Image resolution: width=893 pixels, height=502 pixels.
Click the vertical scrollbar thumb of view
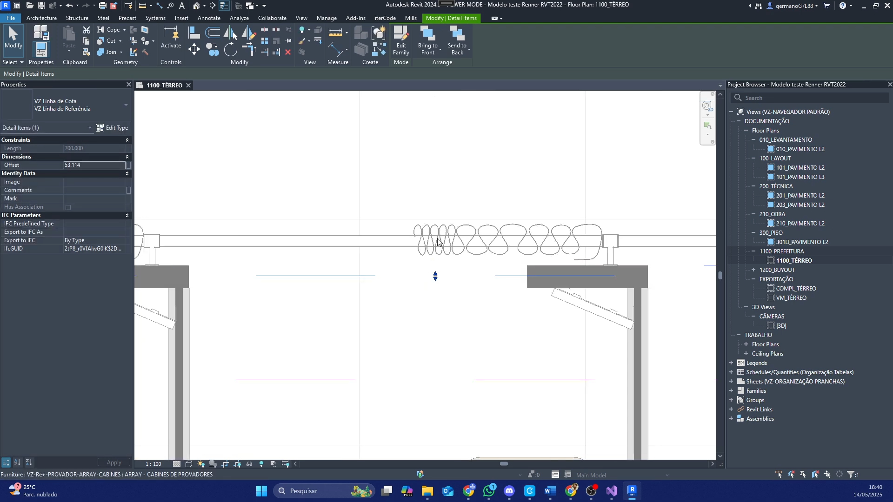click(720, 276)
